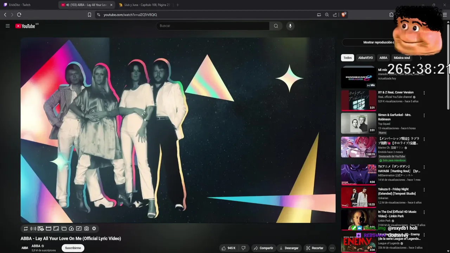Switch to the Uub y Juna Capitulo 108 tab
This screenshot has width=450, height=253.
(144, 5)
